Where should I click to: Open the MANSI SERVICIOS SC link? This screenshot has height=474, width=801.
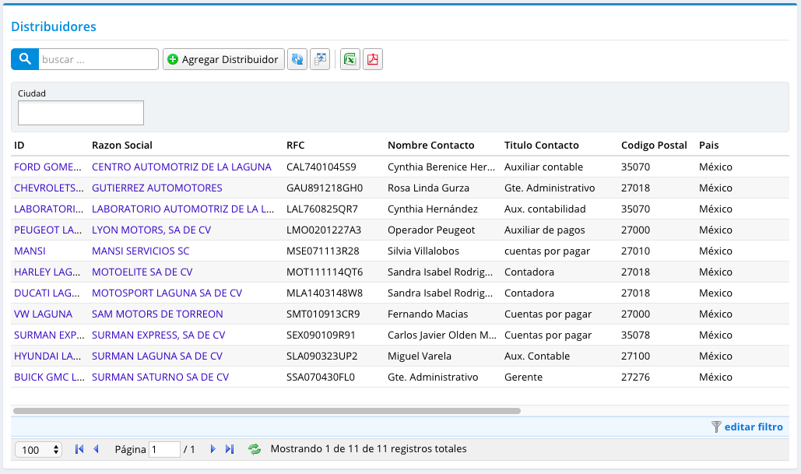point(140,251)
